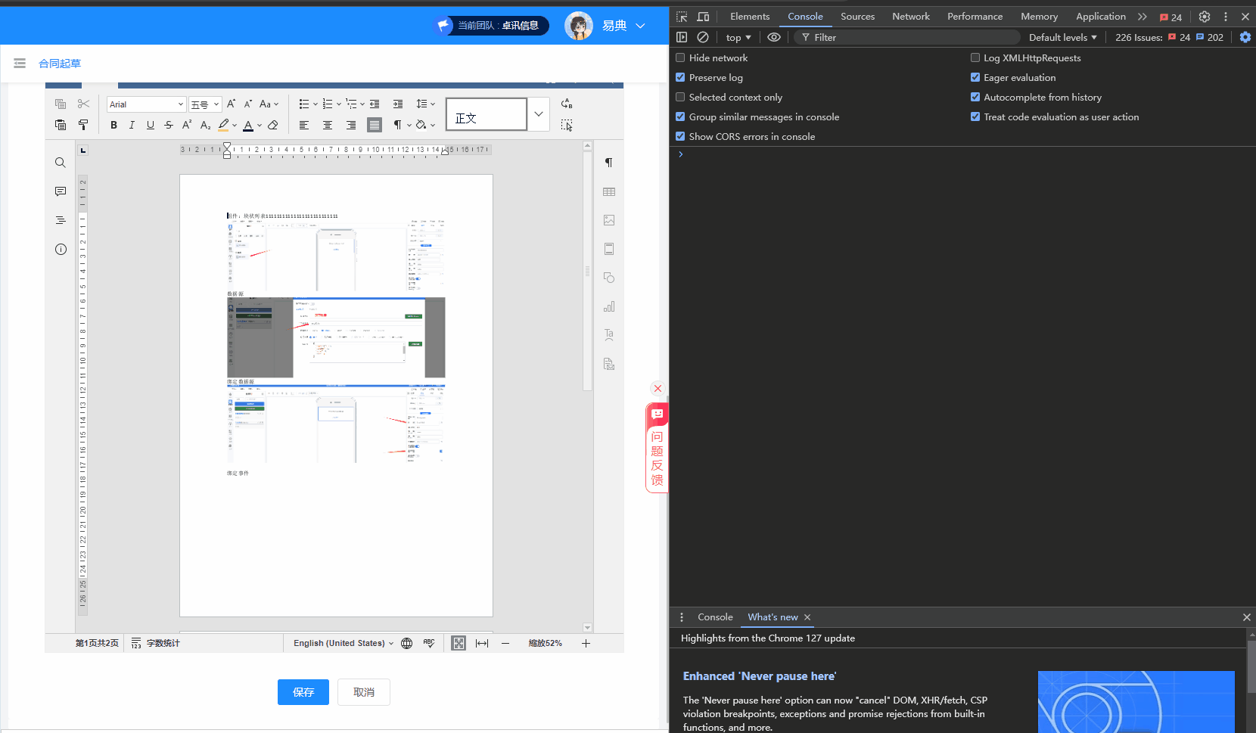1256x733 pixels.
Task: Switch to the Network tab
Action: (911, 16)
